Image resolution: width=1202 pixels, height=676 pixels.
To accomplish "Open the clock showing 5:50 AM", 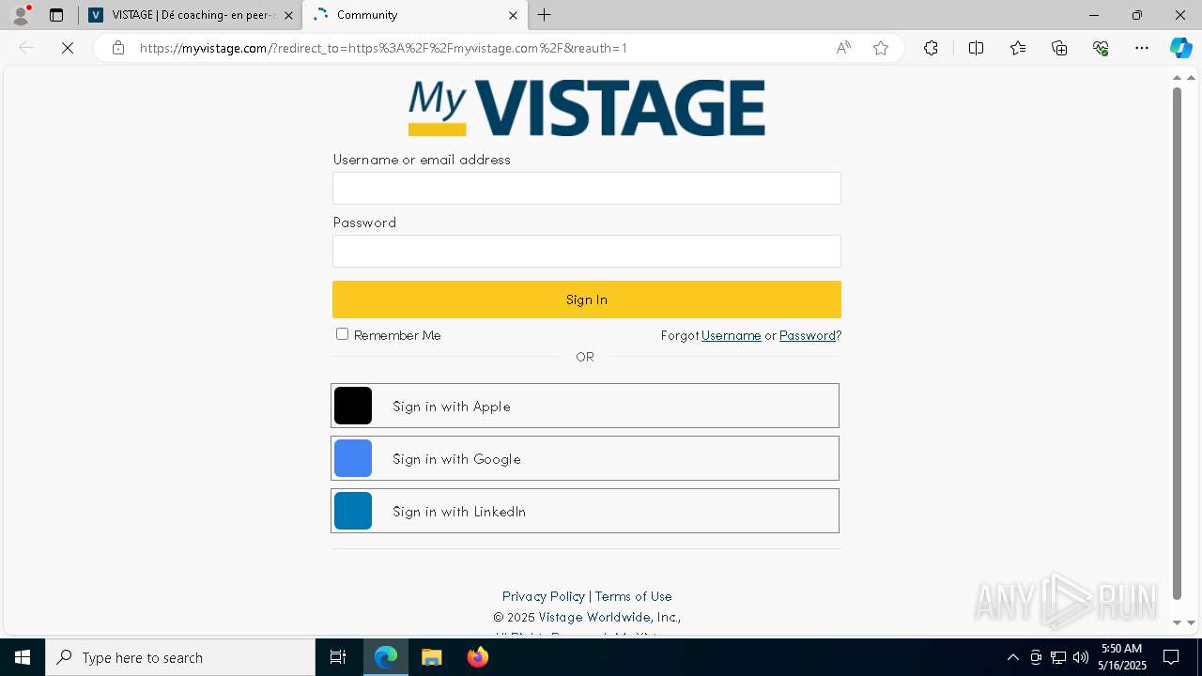I will point(1122,657).
